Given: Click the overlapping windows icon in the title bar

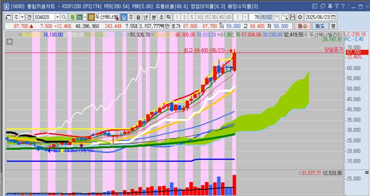Looking at the screenshot, I should (323, 6).
